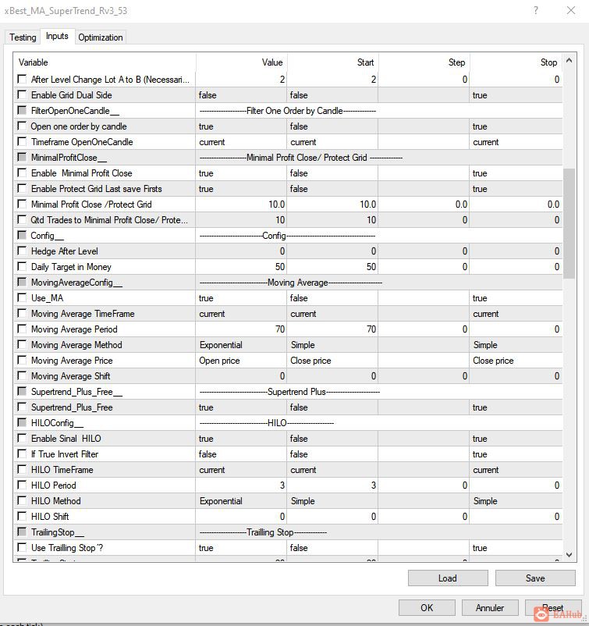Check the Enable Grid Dual Side checkbox

pos(22,94)
